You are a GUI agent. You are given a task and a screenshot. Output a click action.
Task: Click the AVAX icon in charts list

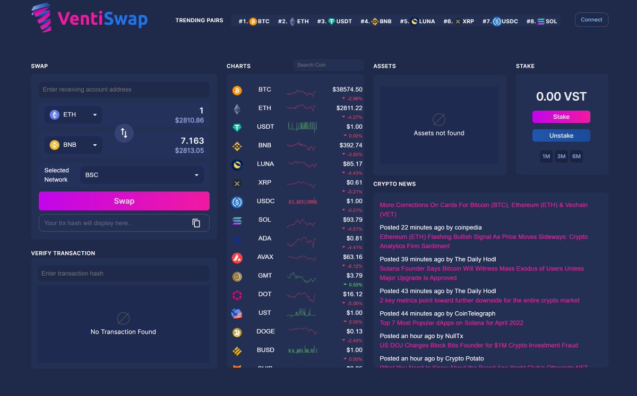[x=237, y=258]
